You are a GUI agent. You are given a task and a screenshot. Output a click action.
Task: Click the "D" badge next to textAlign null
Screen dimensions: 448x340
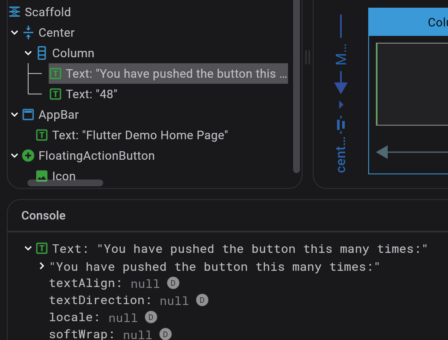pos(172,283)
